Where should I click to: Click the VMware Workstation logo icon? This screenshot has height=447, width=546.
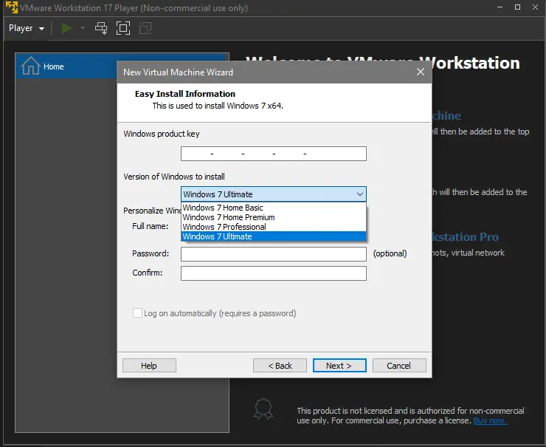click(11, 7)
